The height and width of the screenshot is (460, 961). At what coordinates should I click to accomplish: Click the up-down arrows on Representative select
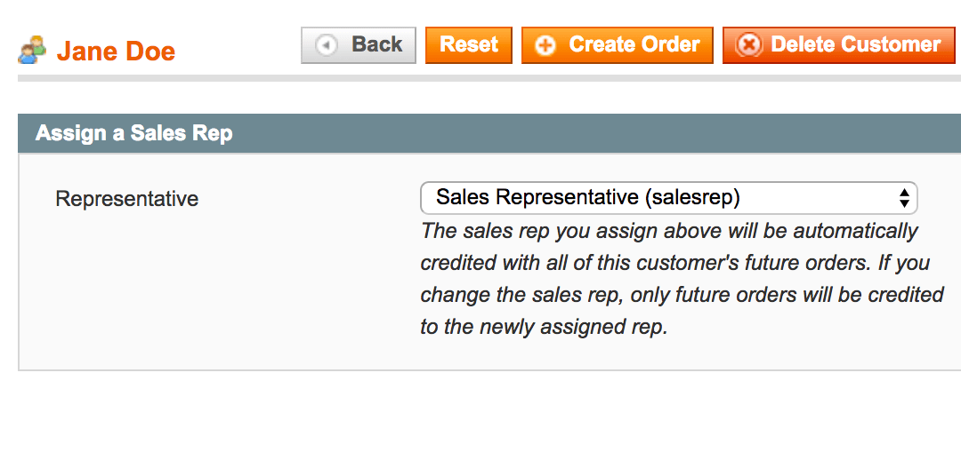click(x=904, y=197)
